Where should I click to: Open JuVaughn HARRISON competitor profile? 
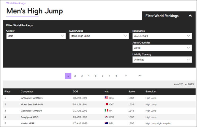(x=32, y=98)
